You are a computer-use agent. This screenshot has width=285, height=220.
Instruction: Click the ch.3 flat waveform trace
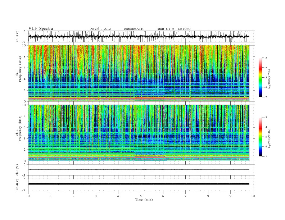click(139, 170)
